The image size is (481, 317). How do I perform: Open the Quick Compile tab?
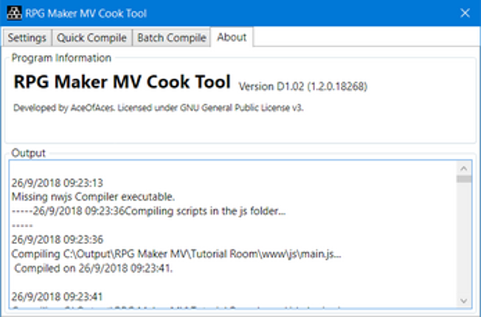(91, 38)
